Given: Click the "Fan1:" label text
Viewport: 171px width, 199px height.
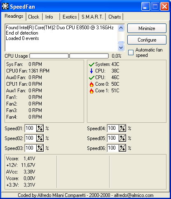Looking at the screenshot, I should (x=12, y=97).
